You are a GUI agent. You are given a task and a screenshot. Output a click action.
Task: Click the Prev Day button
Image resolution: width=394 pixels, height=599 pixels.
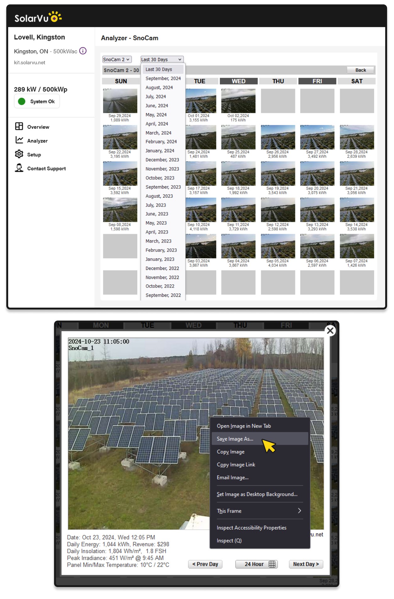coord(205,564)
